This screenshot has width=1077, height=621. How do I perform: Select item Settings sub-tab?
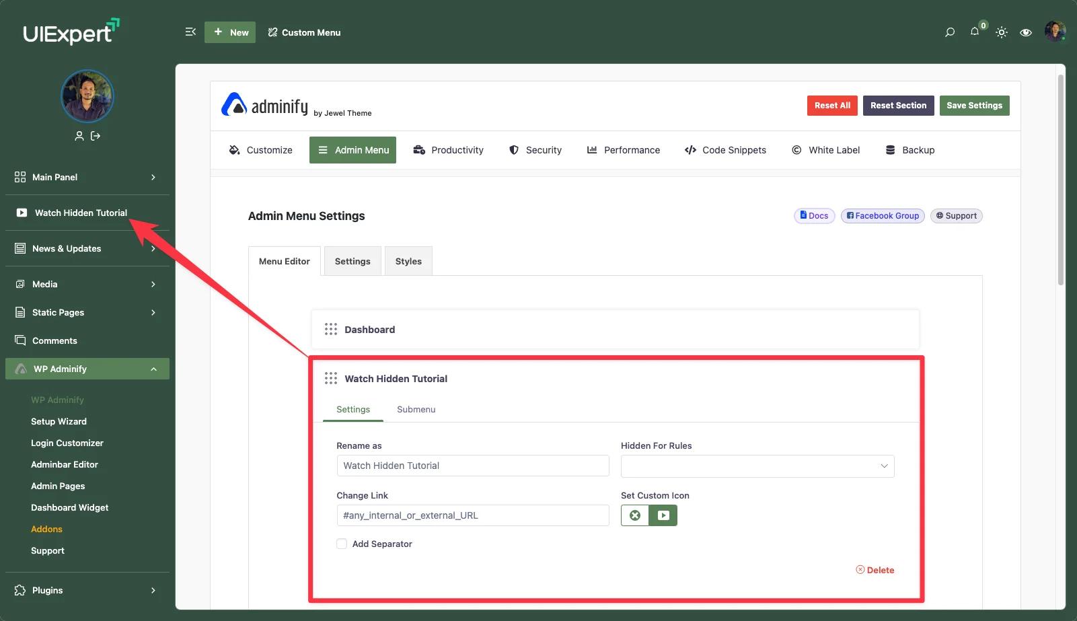(353, 409)
